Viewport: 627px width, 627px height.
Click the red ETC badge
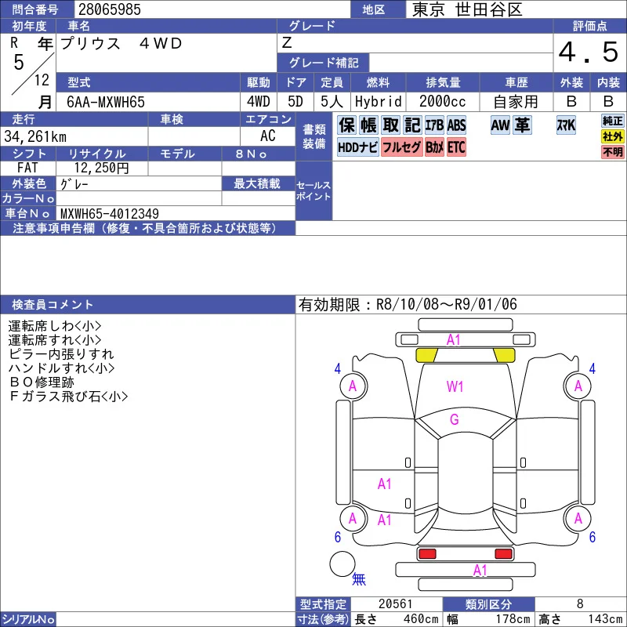pos(456,147)
